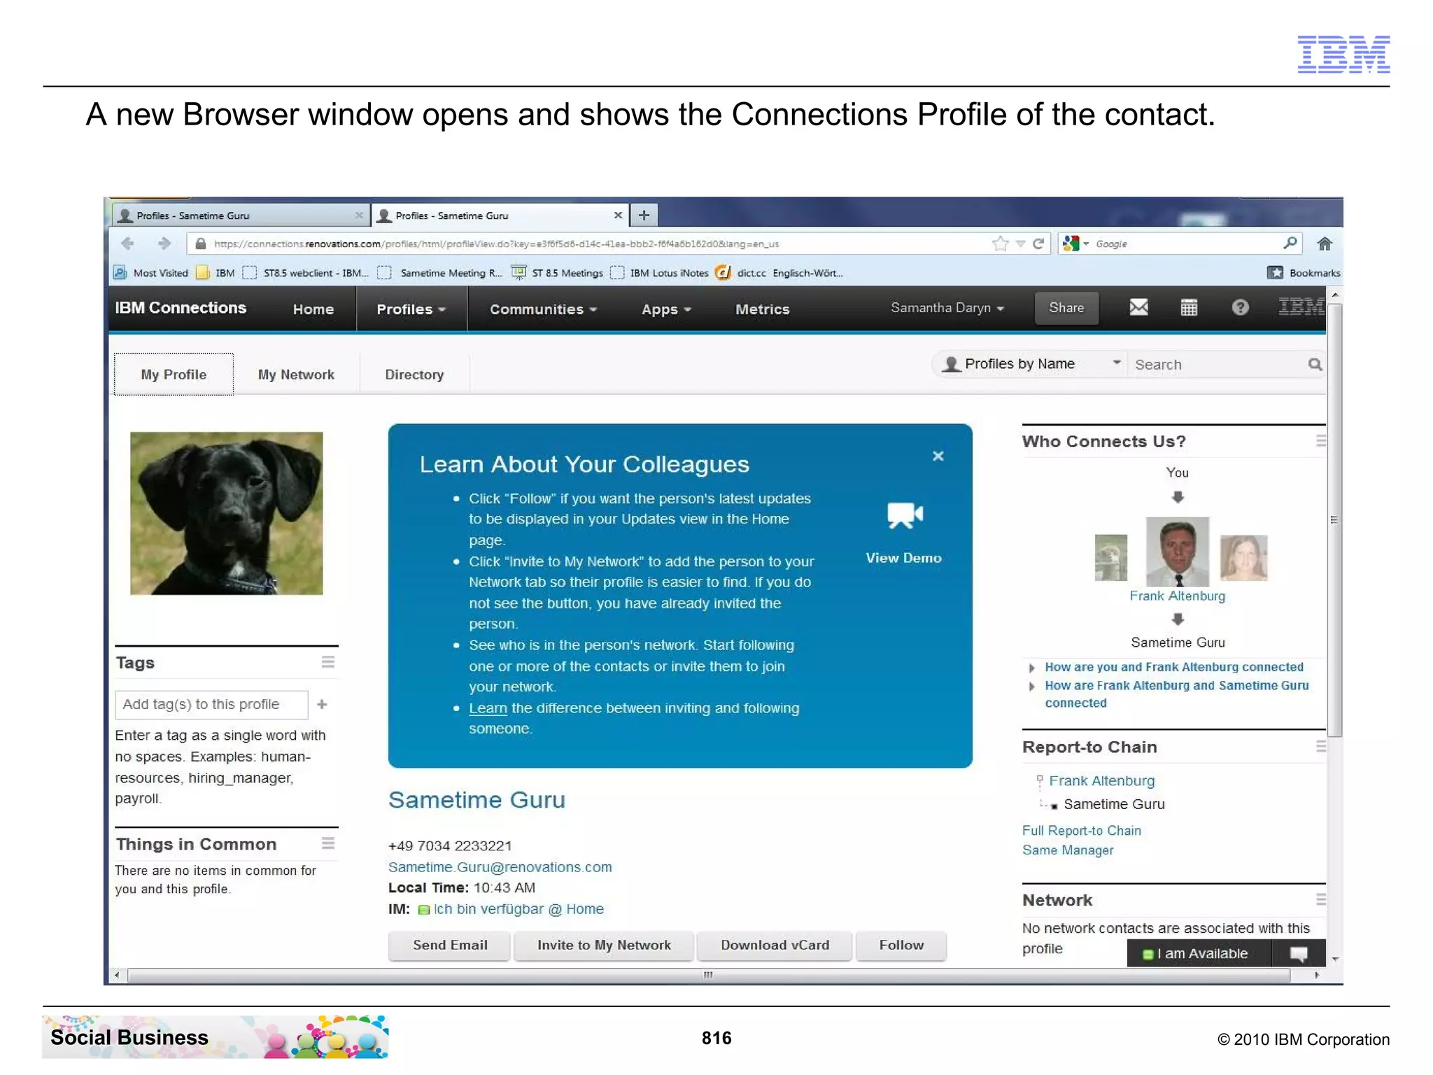Open the IBM Lotus iNotes bookmark

(x=660, y=273)
